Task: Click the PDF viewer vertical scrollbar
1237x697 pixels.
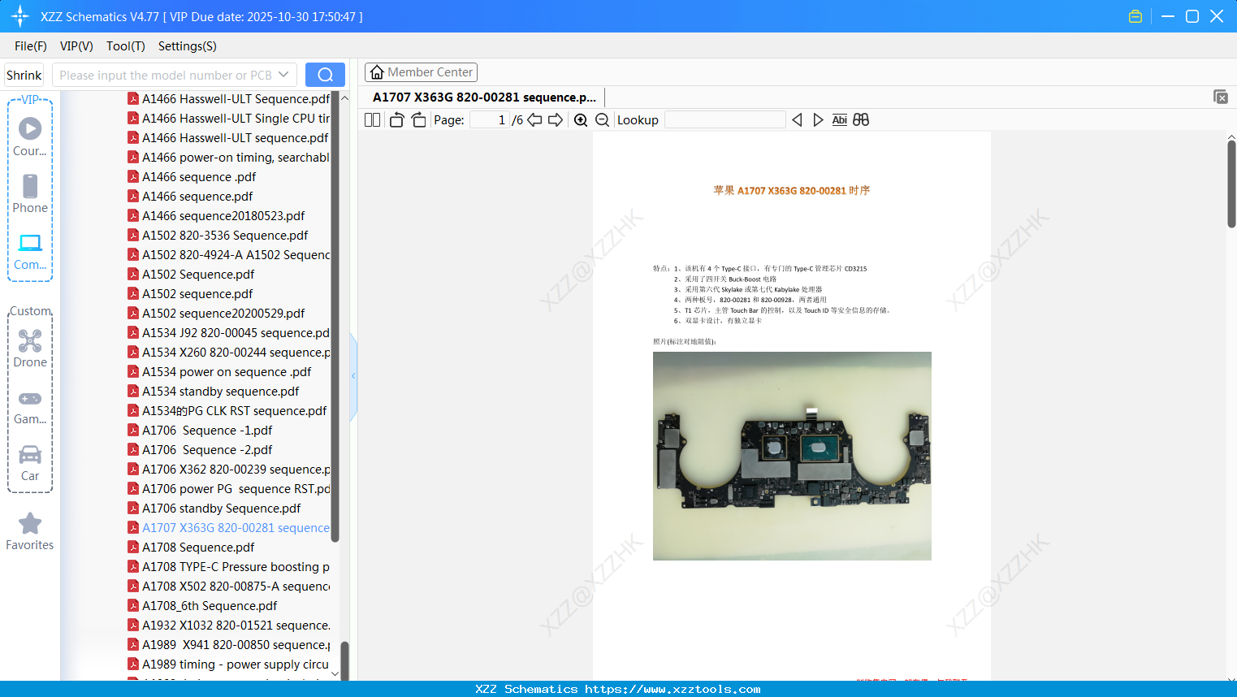Action: (x=1231, y=184)
